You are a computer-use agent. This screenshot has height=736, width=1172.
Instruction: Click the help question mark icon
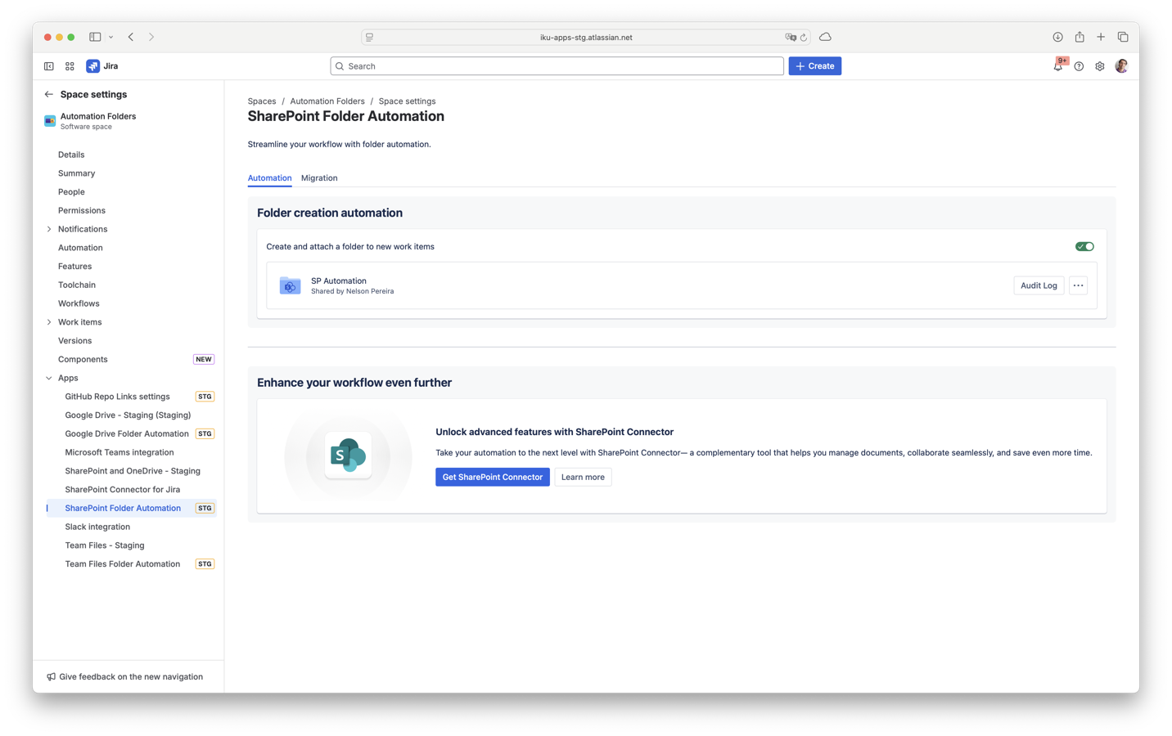point(1079,65)
